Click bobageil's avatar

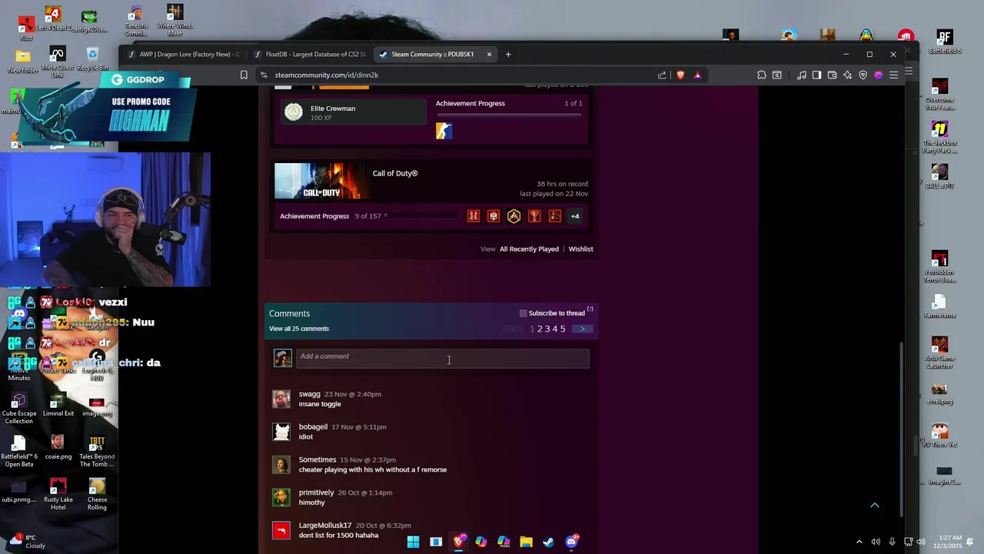pyautogui.click(x=281, y=432)
